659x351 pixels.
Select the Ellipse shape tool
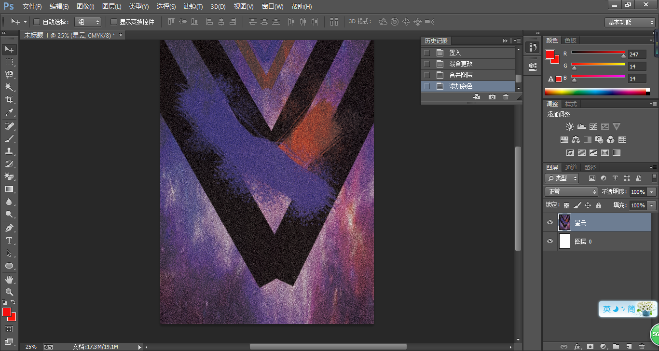click(x=9, y=266)
